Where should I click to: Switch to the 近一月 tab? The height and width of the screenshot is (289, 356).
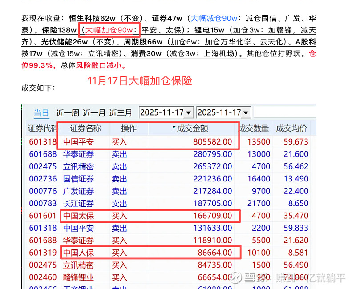94,113
